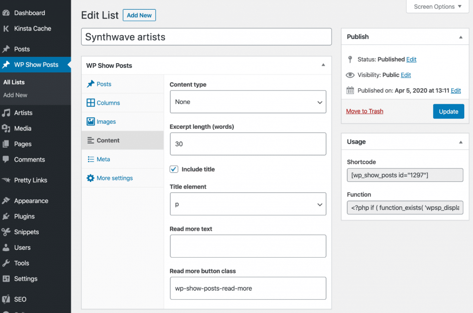Click the Plugins plug icon
The height and width of the screenshot is (313, 473).
(6, 217)
